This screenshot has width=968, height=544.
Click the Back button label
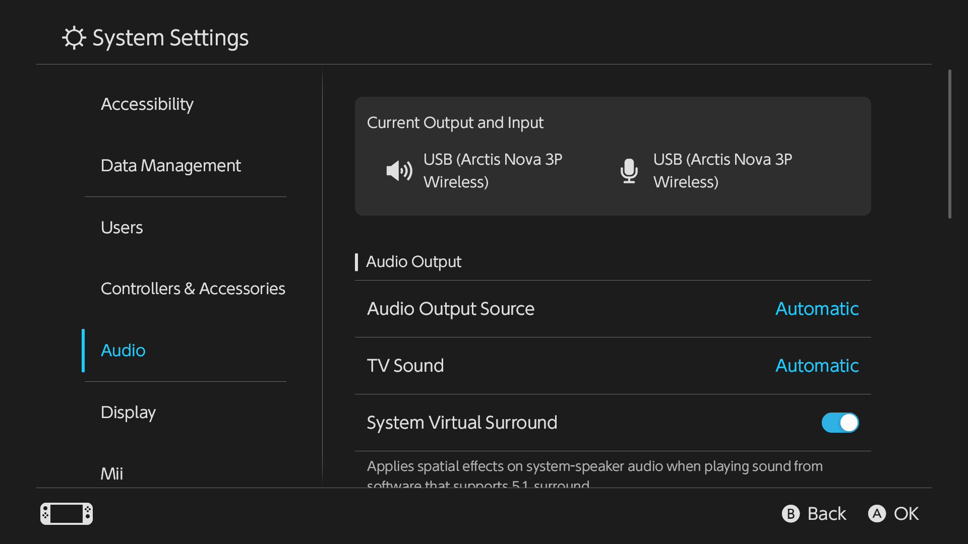tap(826, 514)
